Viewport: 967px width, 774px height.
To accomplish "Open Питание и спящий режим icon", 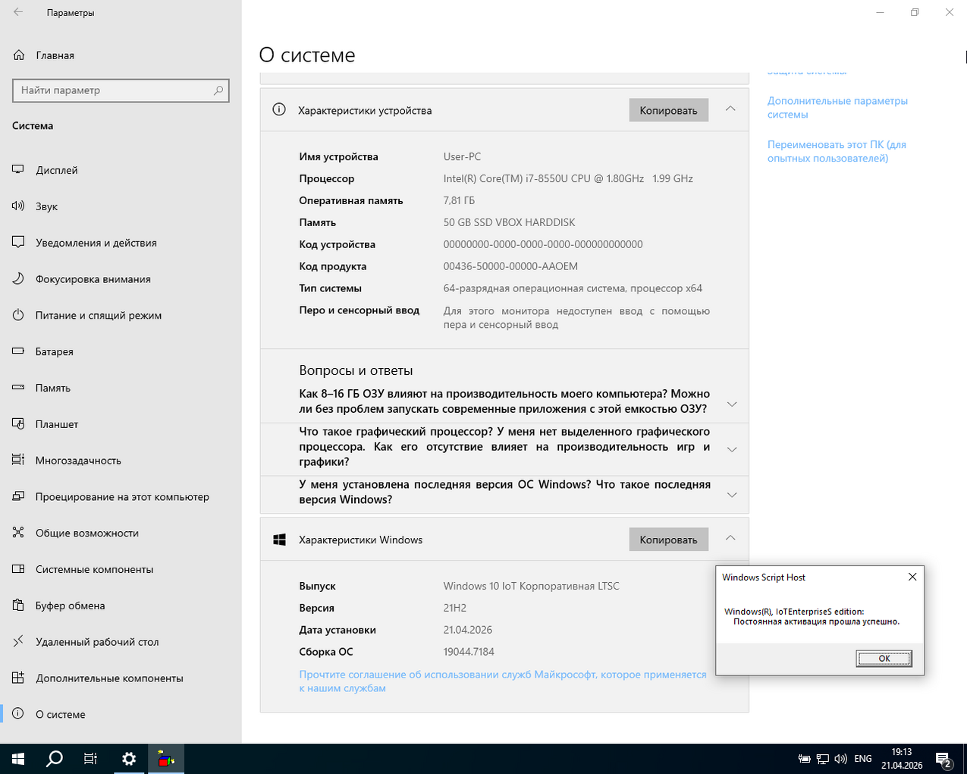I will coord(18,315).
